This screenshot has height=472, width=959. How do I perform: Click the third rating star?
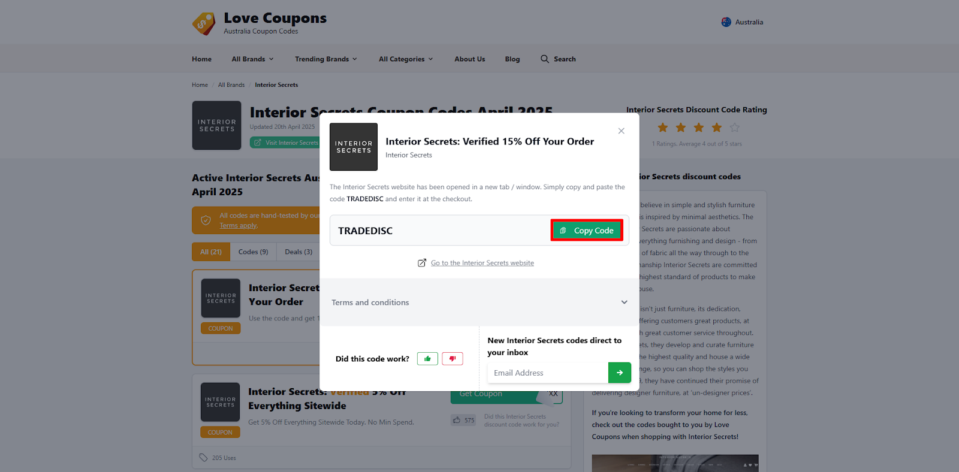tap(699, 128)
